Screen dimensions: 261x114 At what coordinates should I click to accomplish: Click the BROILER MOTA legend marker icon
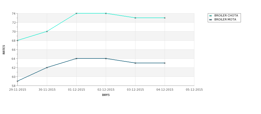point(211,20)
